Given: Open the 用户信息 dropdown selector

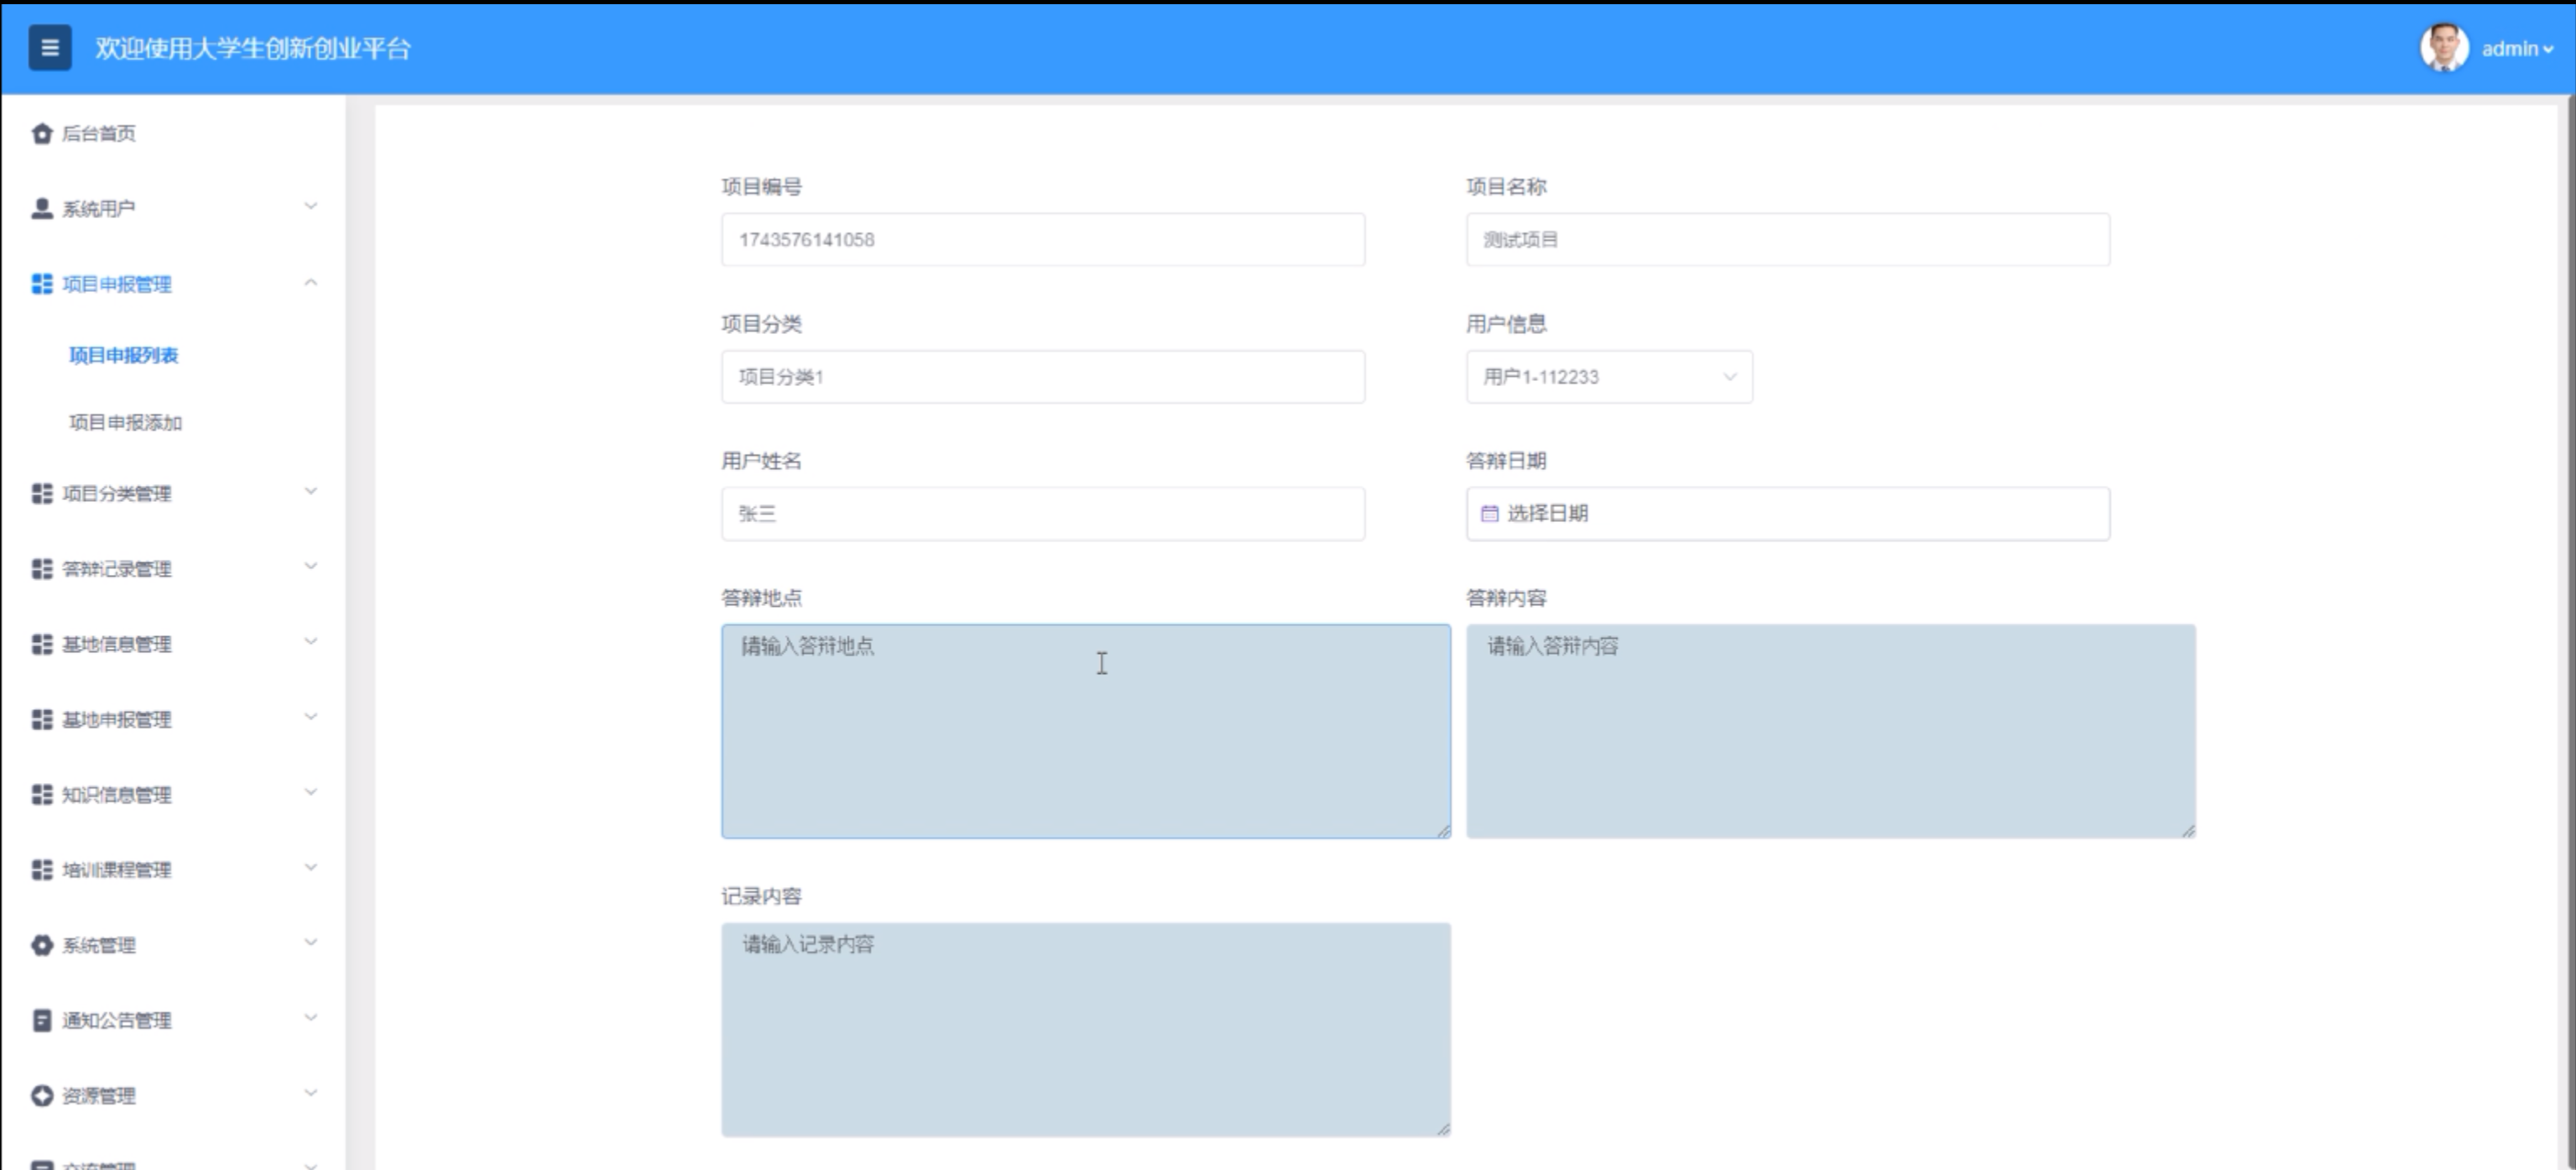Looking at the screenshot, I should click(1608, 377).
